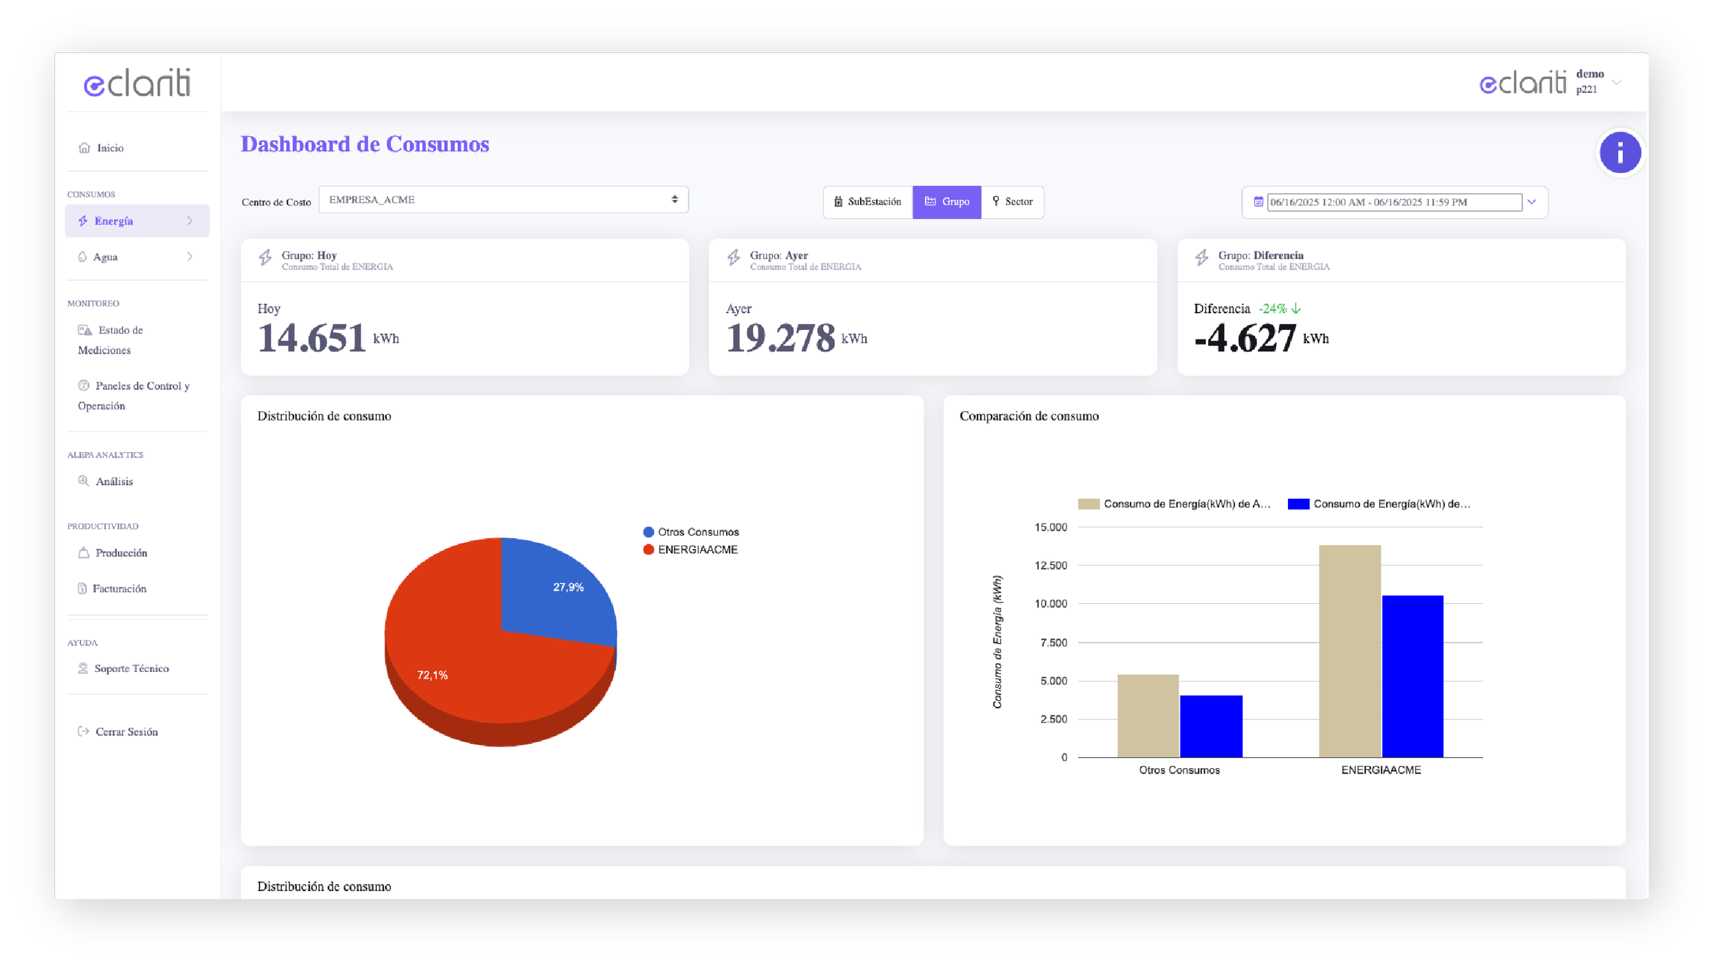Click the Soporte Técnico person icon
1719x968 pixels.
[x=83, y=668]
